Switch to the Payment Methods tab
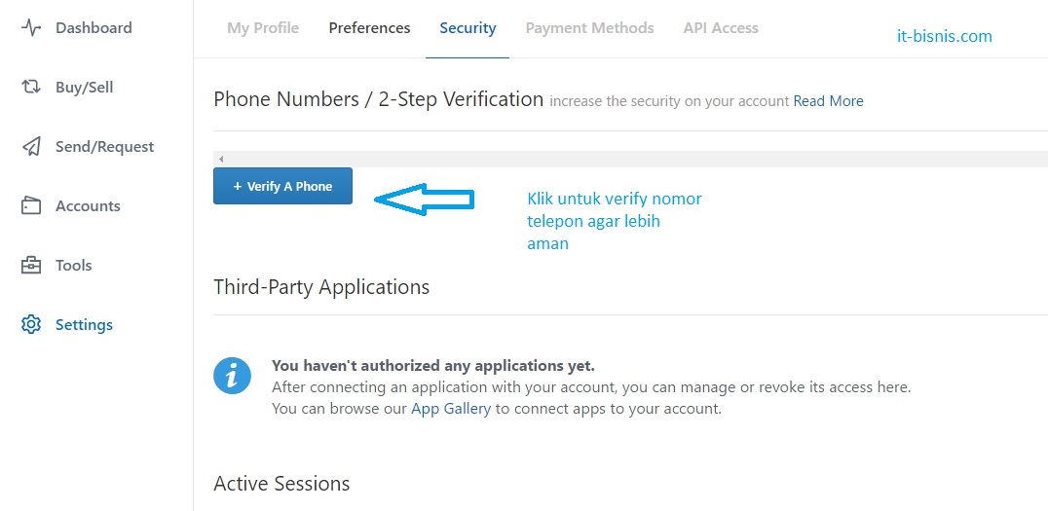This screenshot has width=1048, height=511. pyautogui.click(x=589, y=28)
